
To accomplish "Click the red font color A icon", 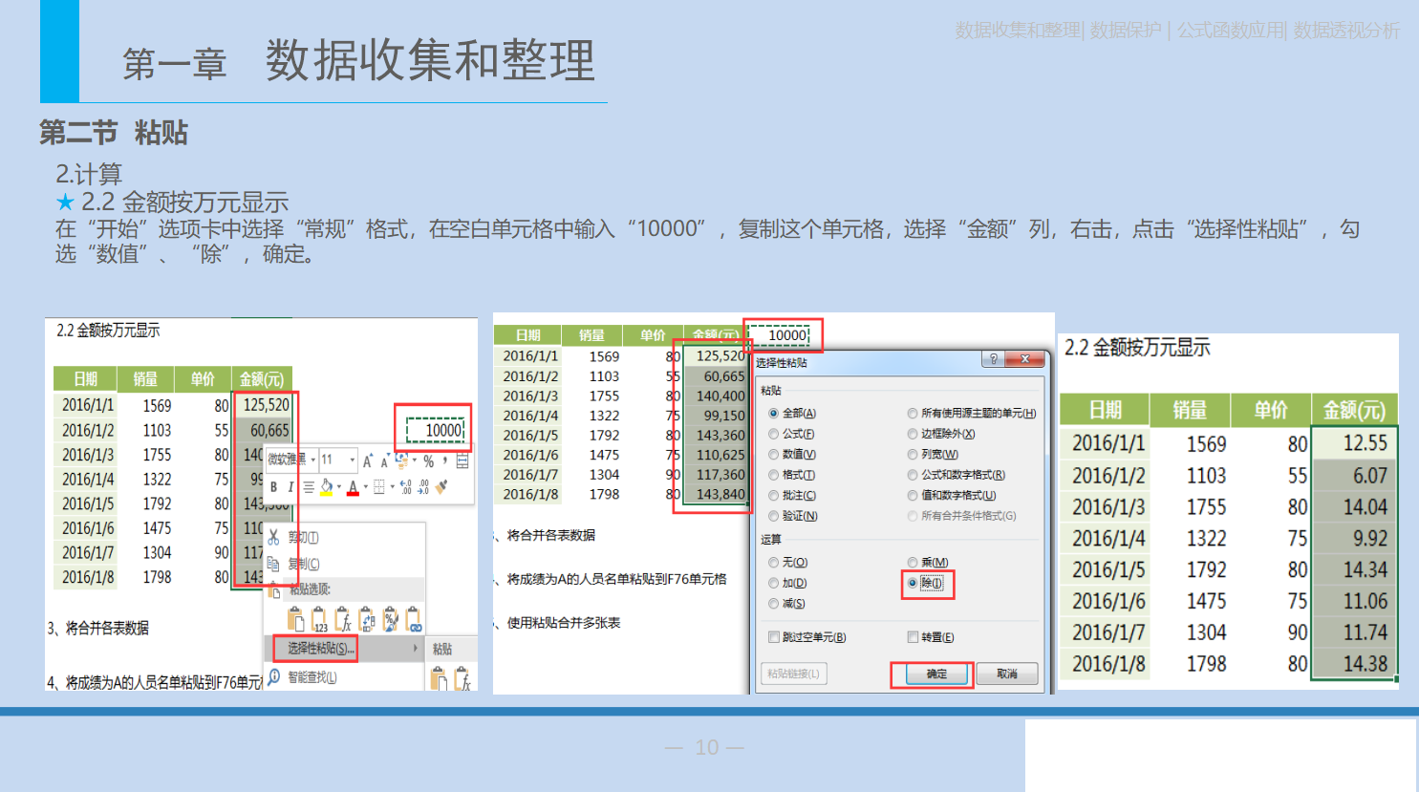I will (353, 487).
